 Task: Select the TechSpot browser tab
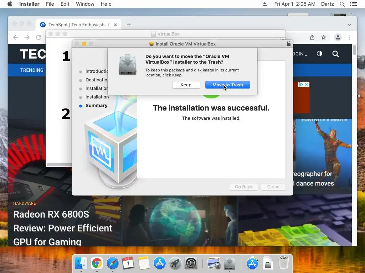[78, 25]
